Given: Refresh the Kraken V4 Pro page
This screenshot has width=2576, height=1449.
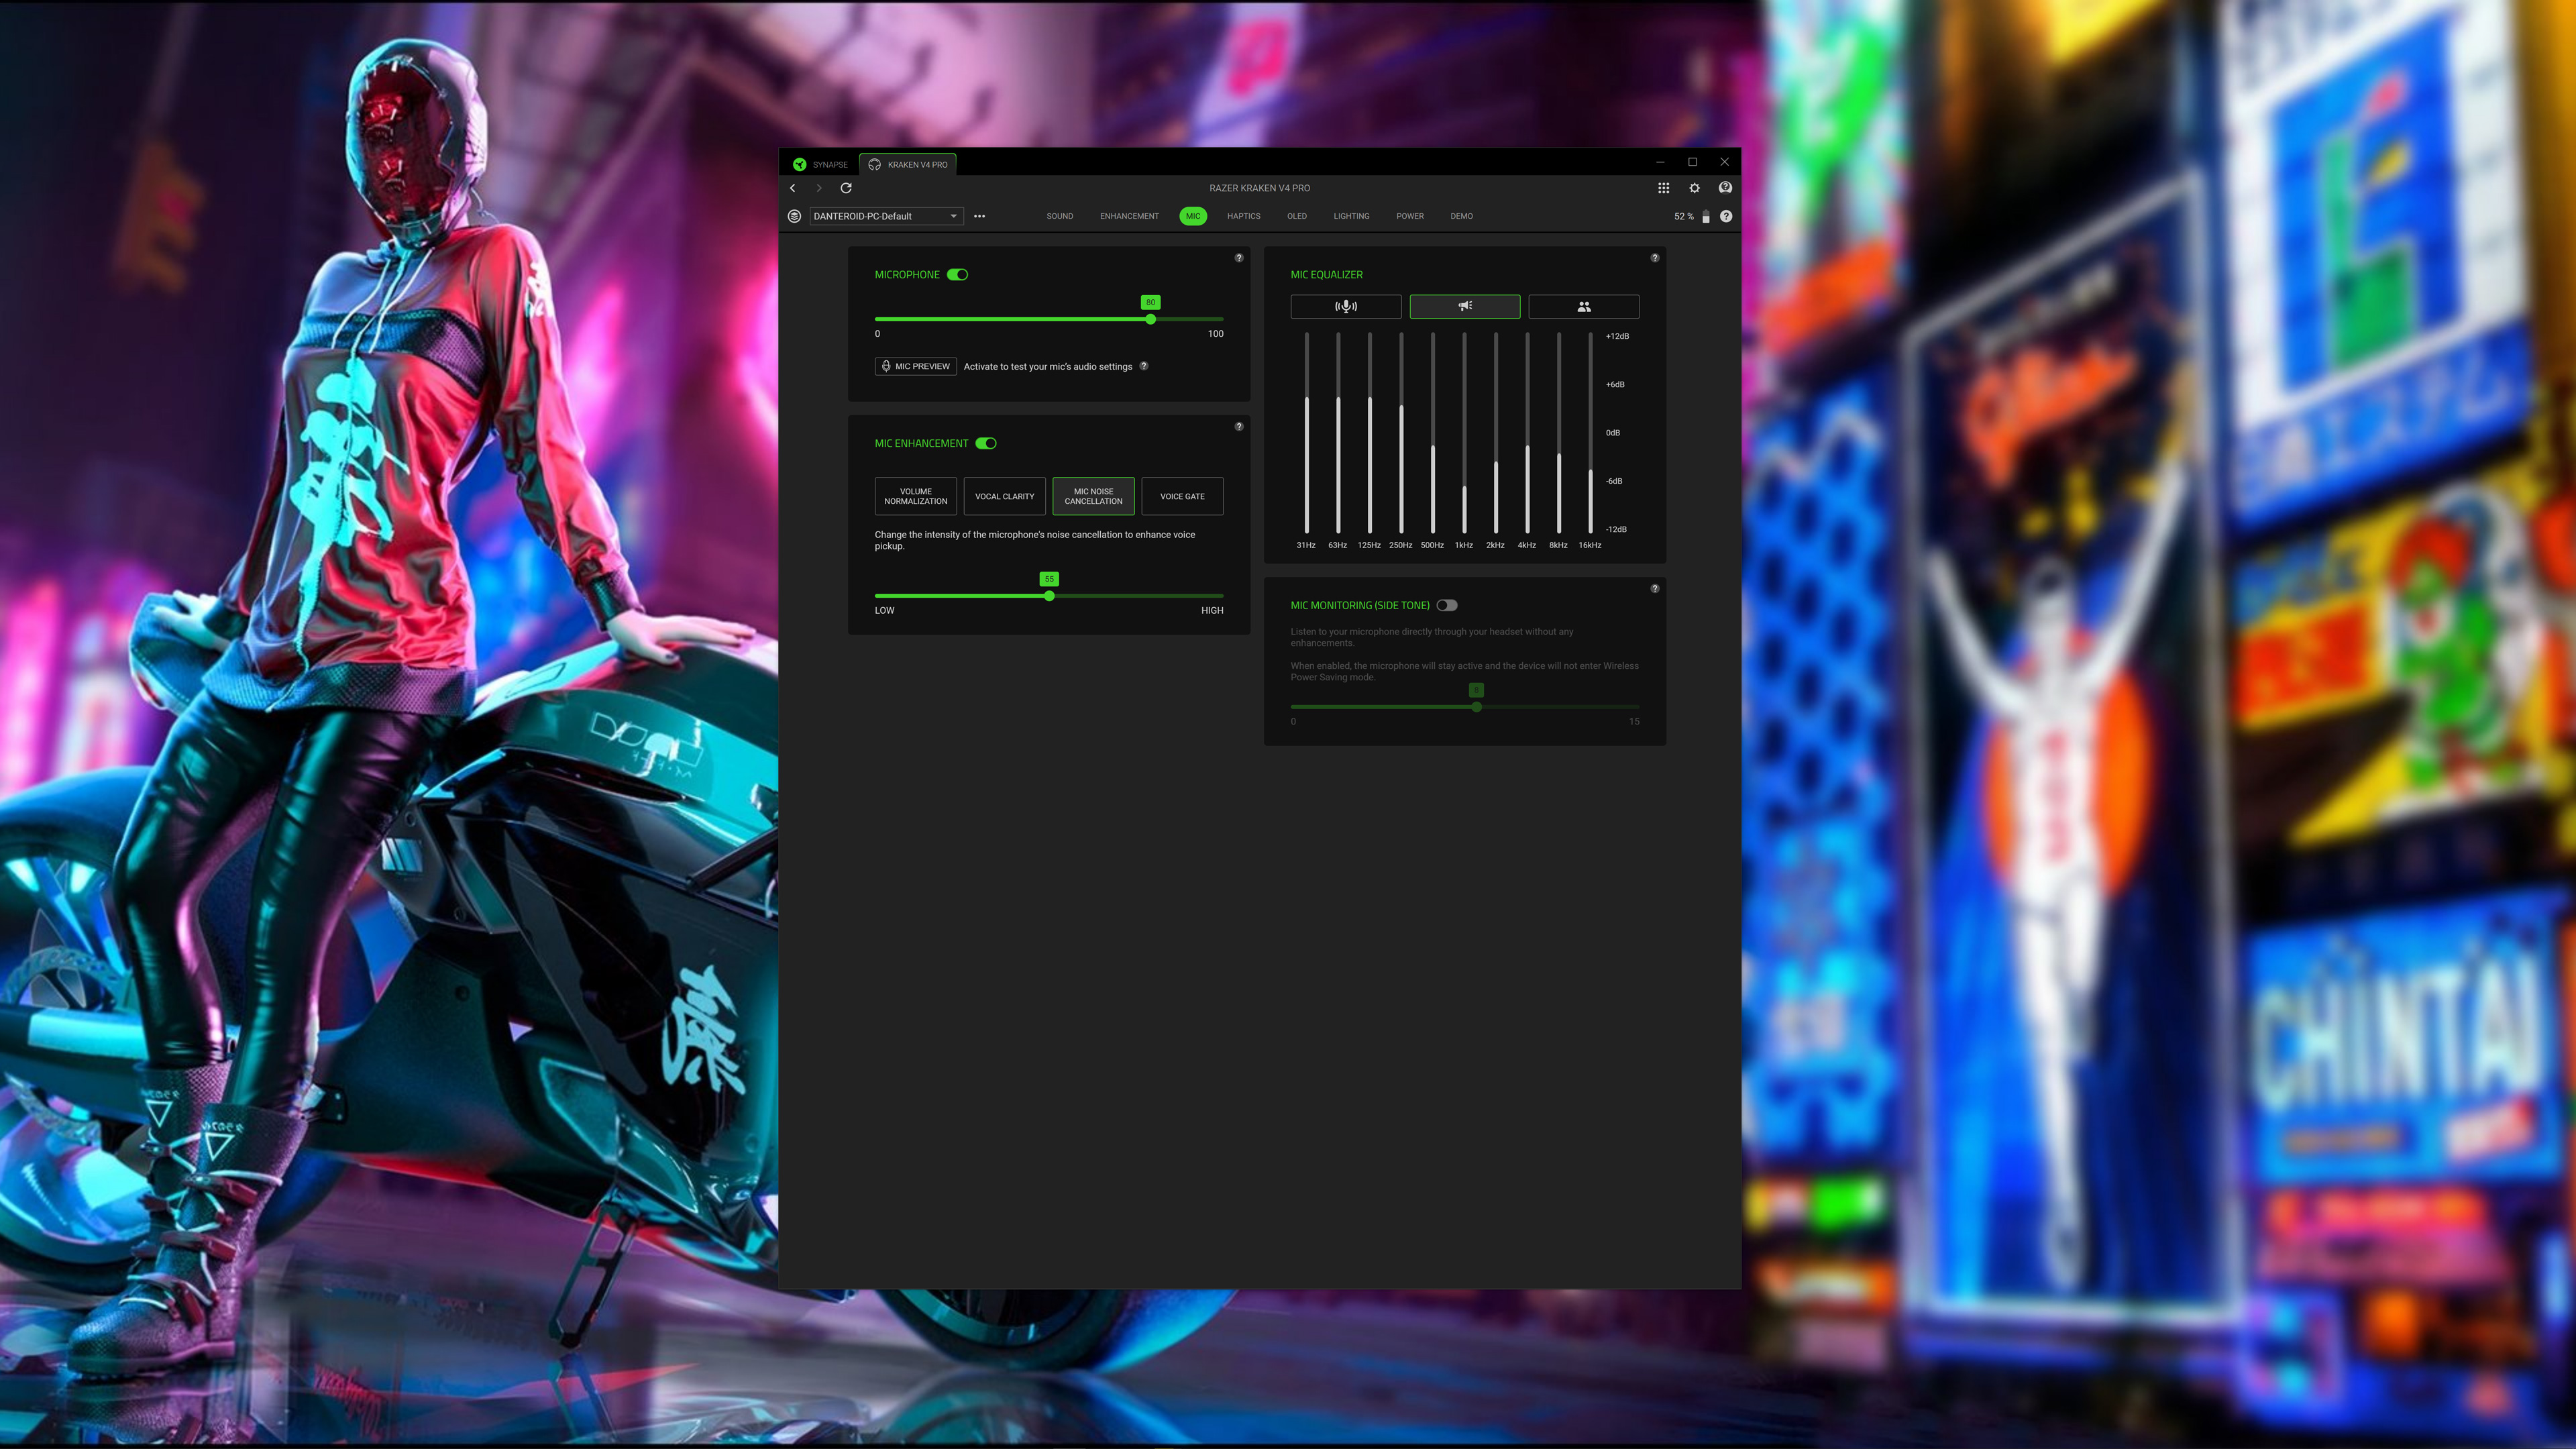Looking at the screenshot, I should click(x=846, y=188).
